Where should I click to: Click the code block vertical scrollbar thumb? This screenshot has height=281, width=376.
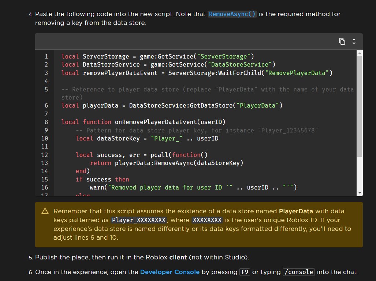(360, 106)
